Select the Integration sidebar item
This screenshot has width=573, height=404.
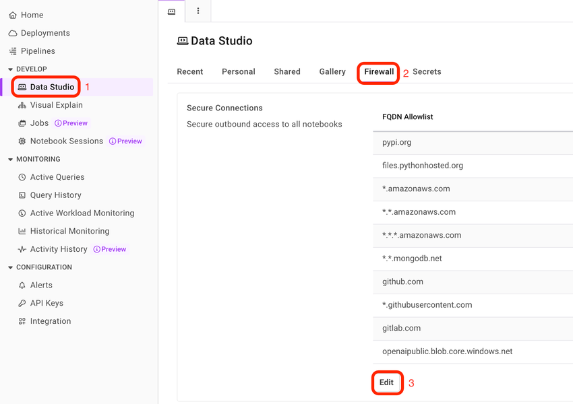[50, 321]
